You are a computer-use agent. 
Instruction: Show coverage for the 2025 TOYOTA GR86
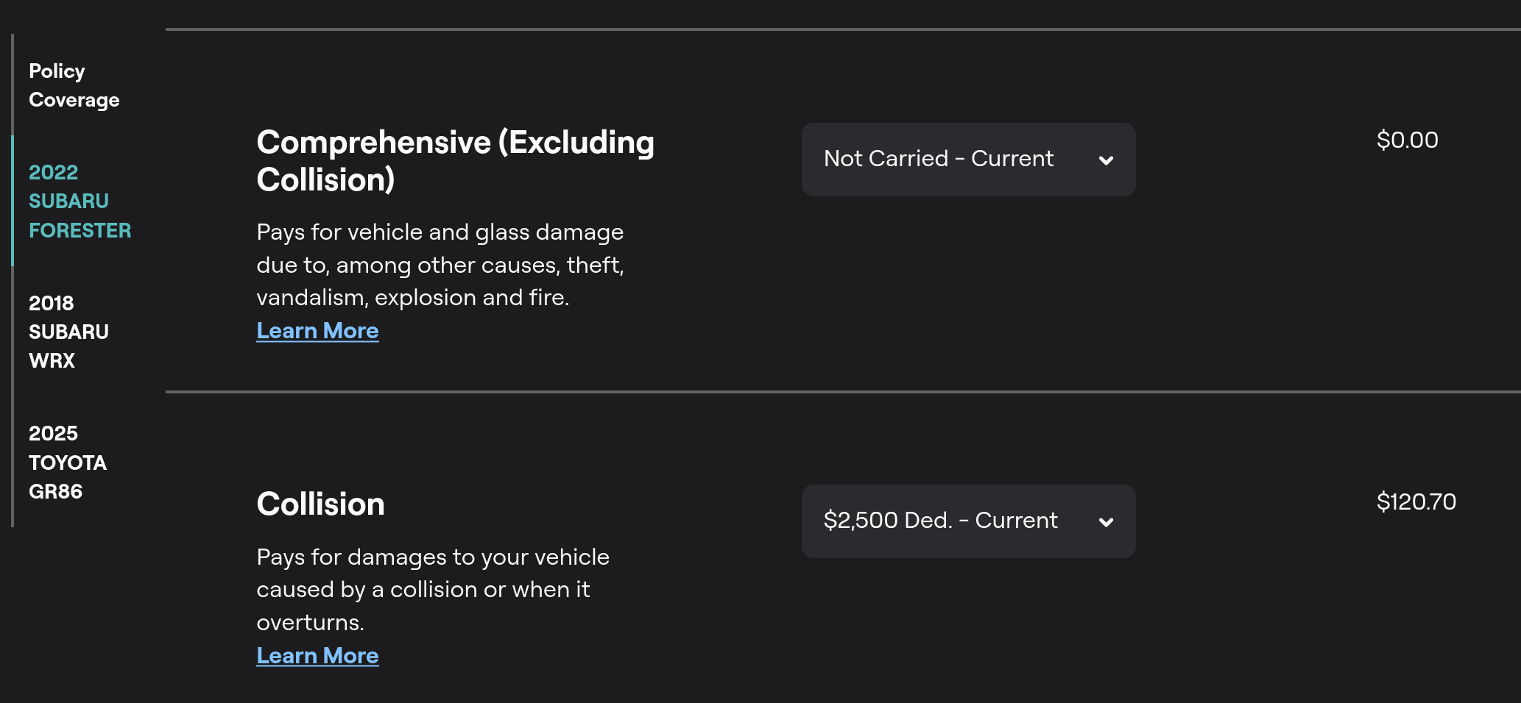[67, 463]
